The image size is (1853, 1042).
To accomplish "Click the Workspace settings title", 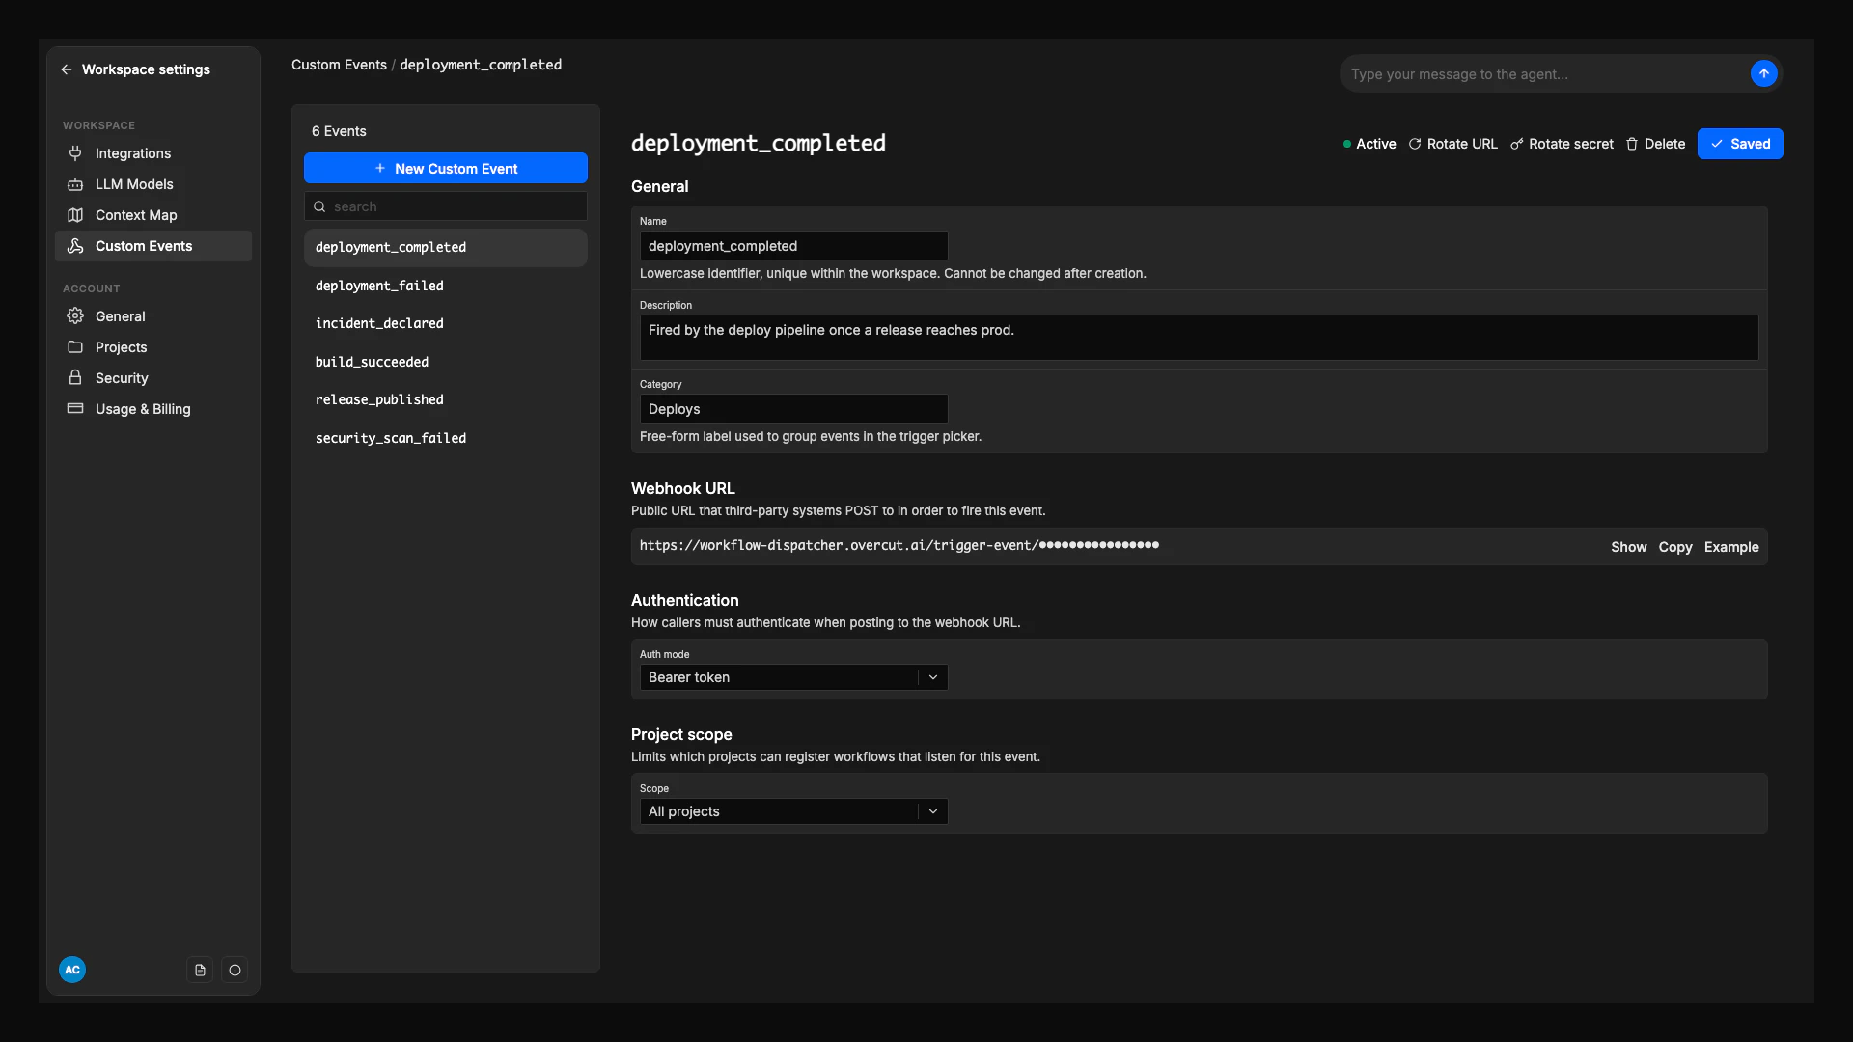I will (146, 69).
